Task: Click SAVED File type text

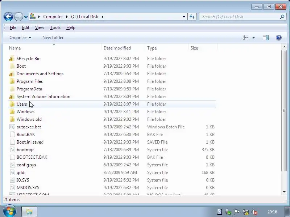Action: point(157,142)
